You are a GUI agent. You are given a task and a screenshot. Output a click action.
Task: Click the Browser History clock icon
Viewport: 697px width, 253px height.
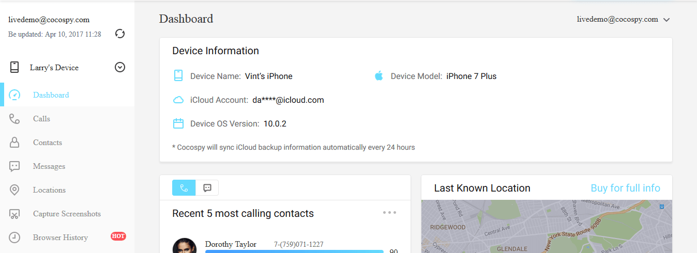tap(15, 238)
